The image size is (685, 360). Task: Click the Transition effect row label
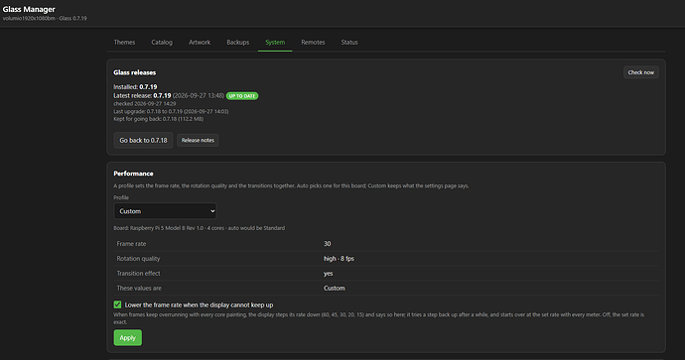click(x=138, y=273)
